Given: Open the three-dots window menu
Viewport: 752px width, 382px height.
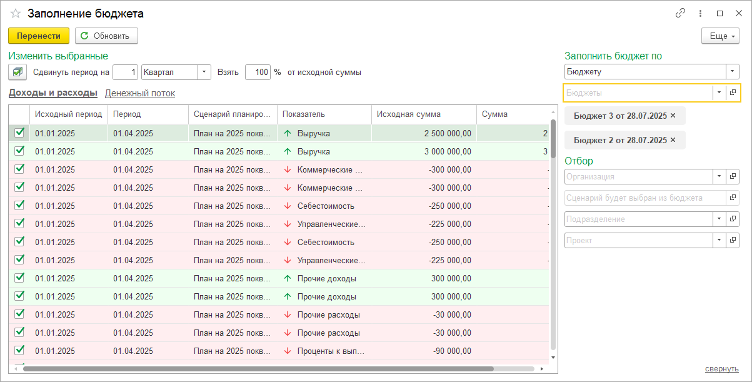Looking at the screenshot, I should point(701,13).
